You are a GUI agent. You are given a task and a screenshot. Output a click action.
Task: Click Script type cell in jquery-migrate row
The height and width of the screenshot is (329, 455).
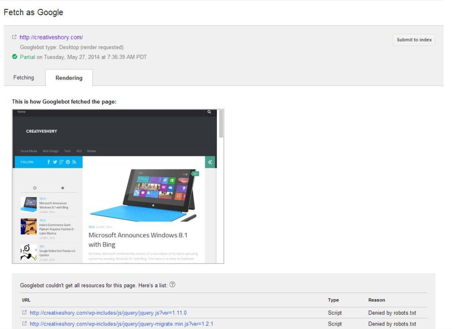coord(335,324)
